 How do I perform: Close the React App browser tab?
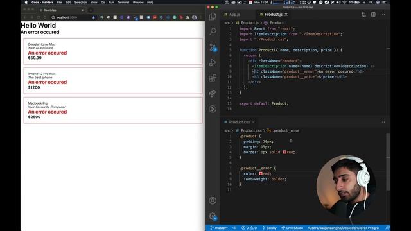83,10
